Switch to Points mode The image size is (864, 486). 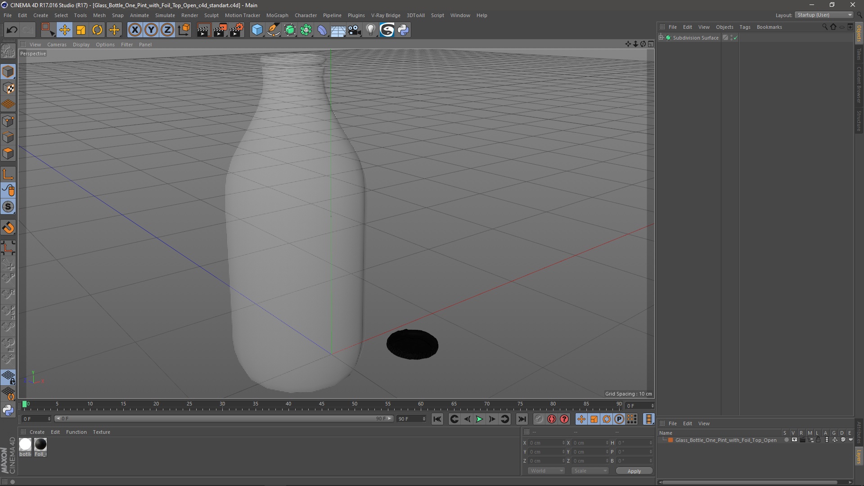coord(8,121)
